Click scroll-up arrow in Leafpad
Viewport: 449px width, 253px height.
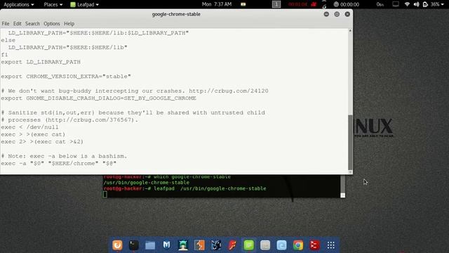(x=350, y=30)
